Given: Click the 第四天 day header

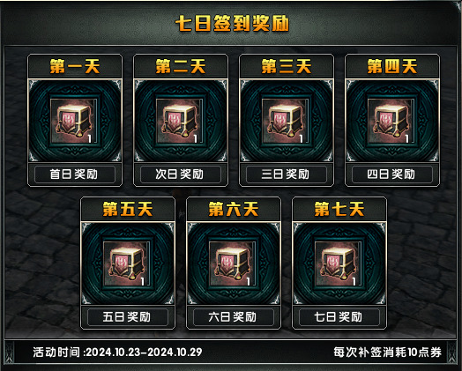Looking at the screenshot, I should coord(392,66).
